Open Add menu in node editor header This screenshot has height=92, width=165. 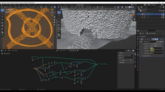pyautogui.click(x=13, y=51)
